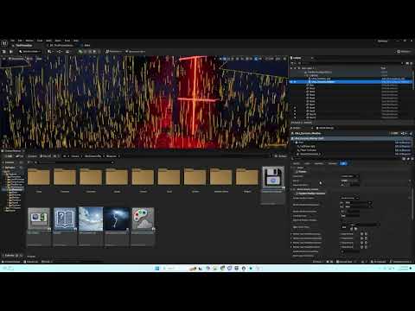Click the green Play button

coord(80,52)
